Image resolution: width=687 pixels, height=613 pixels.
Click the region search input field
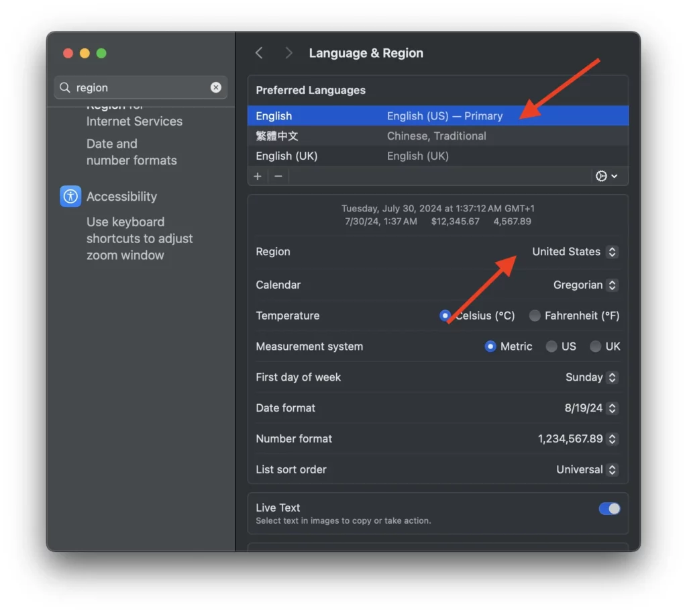click(x=141, y=87)
